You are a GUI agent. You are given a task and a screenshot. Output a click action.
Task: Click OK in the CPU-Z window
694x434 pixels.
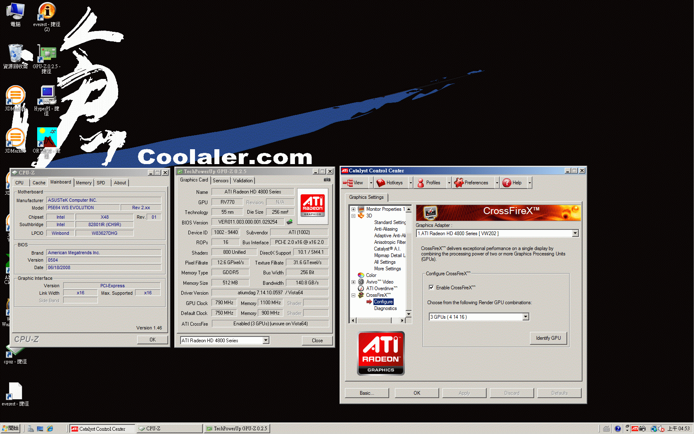tap(152, 340)
